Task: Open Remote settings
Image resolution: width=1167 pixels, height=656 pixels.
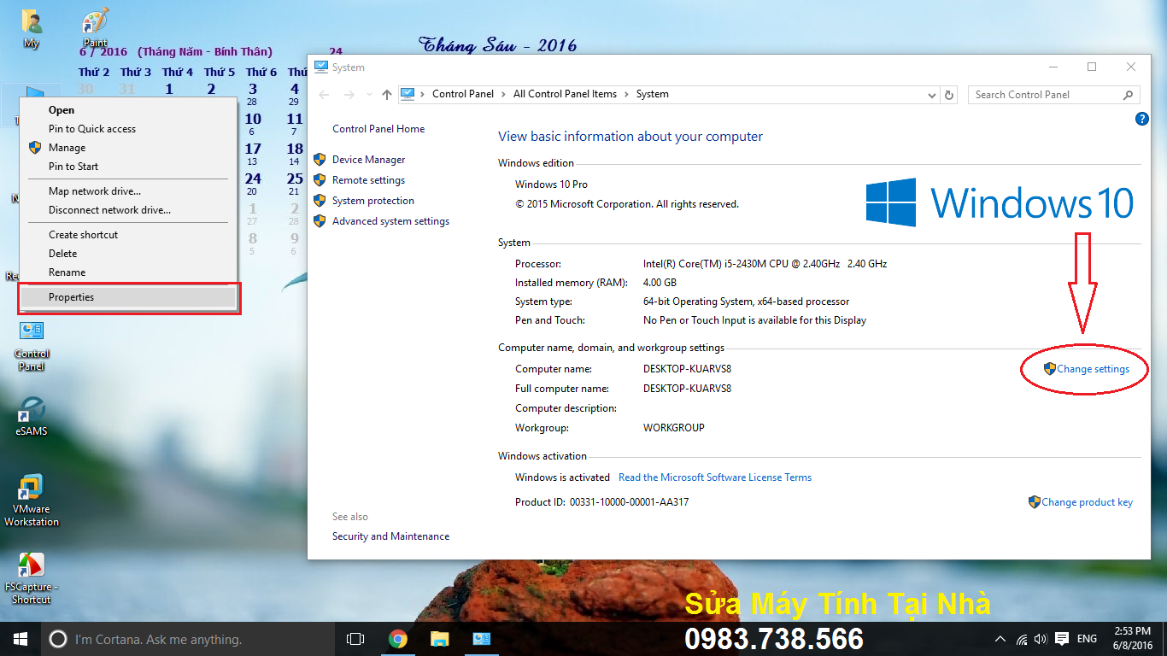Action: 368,180
